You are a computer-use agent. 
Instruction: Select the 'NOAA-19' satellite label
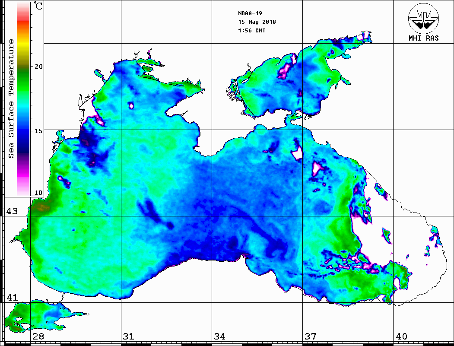tap(250, 13)
